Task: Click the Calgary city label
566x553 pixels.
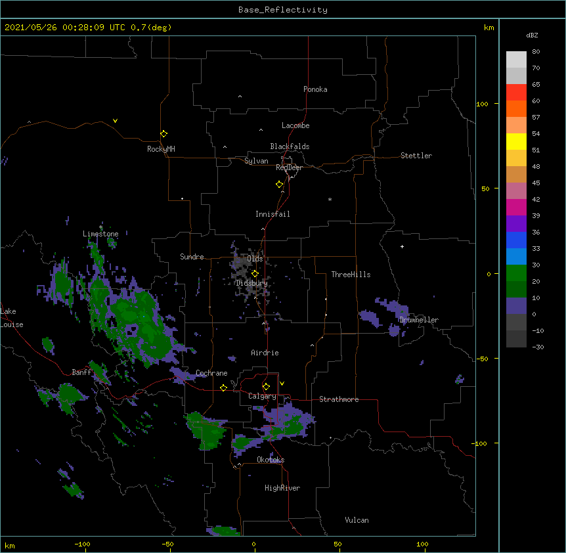Action: 262,396
